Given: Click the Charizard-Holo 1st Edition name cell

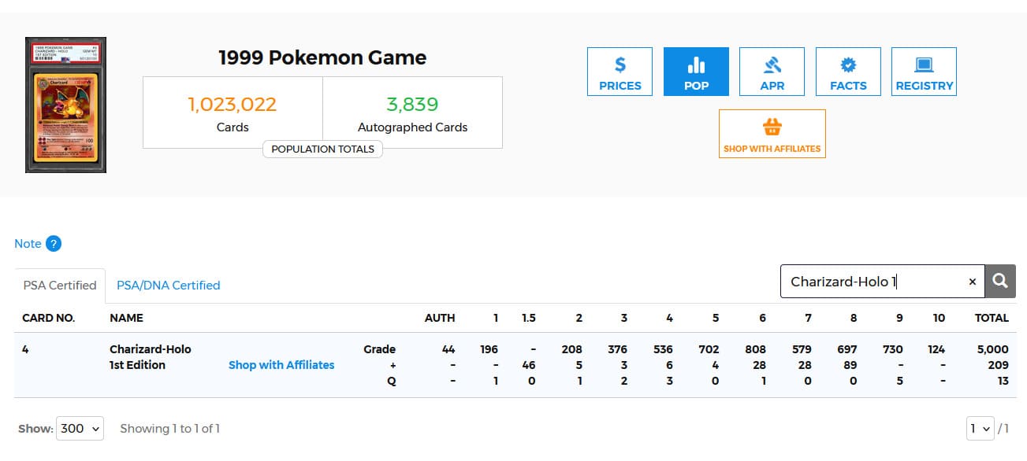Looking at the screenshot, I should (x=150, y=357).
